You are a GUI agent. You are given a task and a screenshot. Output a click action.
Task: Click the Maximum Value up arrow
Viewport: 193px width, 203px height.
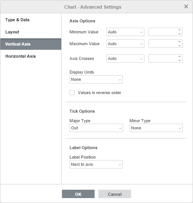[179, 42]
